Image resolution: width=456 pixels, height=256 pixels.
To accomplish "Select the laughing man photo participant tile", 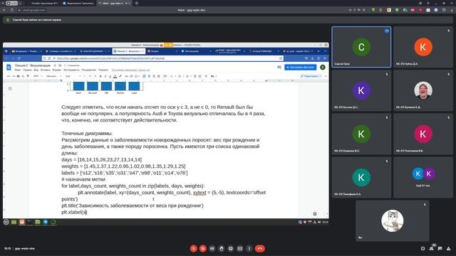I will (423, 90).
